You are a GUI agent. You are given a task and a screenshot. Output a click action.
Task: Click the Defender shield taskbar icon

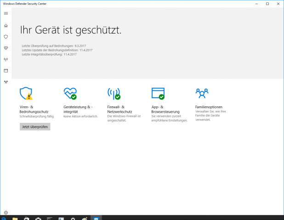click(96, 218)
